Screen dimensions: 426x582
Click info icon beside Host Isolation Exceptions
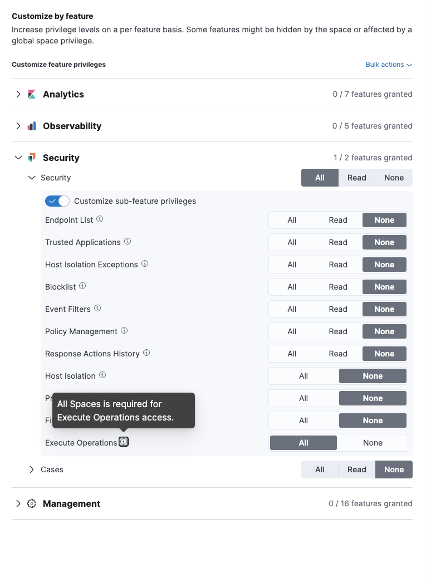[145, 264]
